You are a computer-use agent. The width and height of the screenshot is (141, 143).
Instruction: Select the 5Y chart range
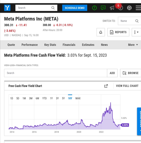[x=63, y=98]
